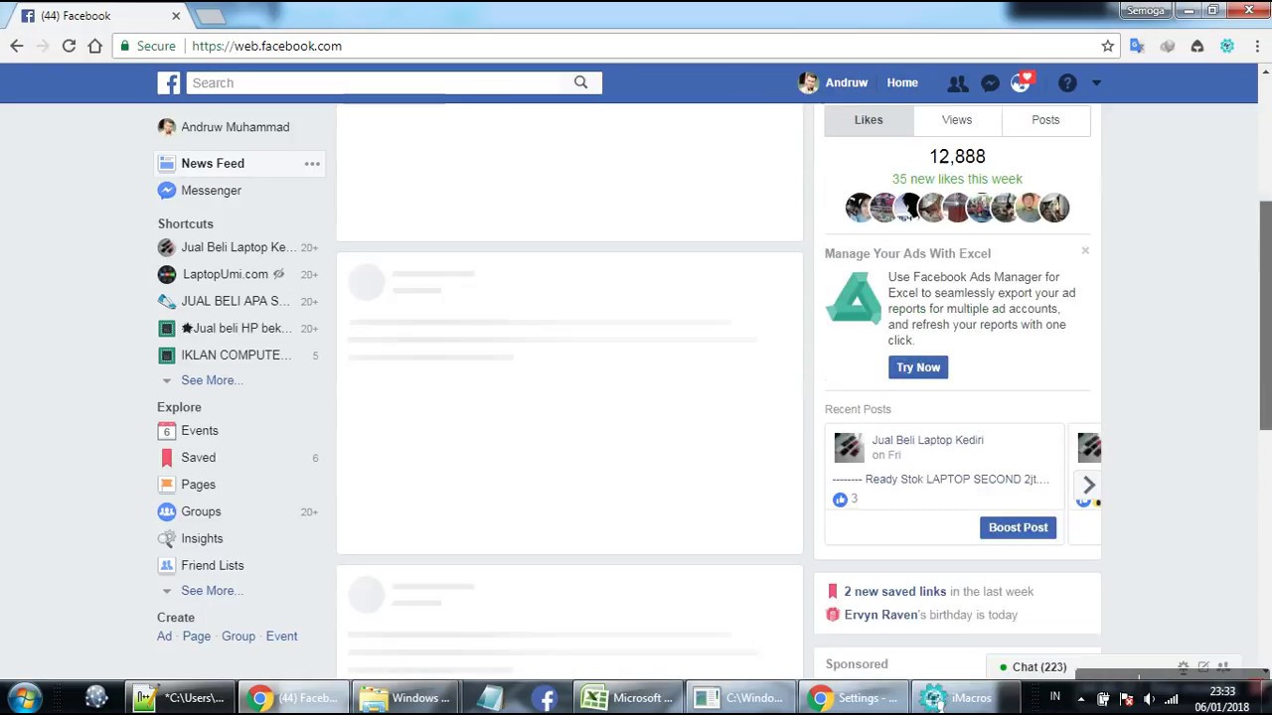
Task: Open JUAL BELI APA S... shortcut
Action: pyautogui.click(x=238, y=301)
